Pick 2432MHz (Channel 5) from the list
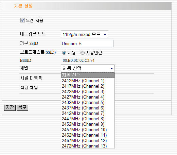This screenshot has height=155, width=177. coord(88,102)
